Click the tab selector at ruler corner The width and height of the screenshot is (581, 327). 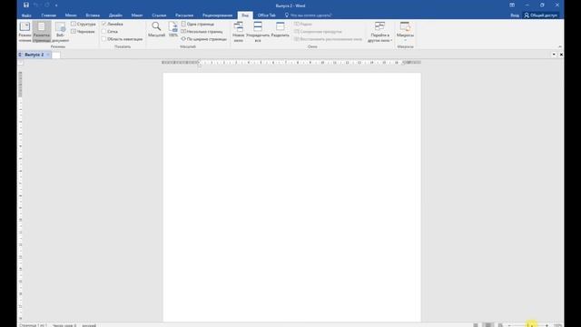click(20, 63)
